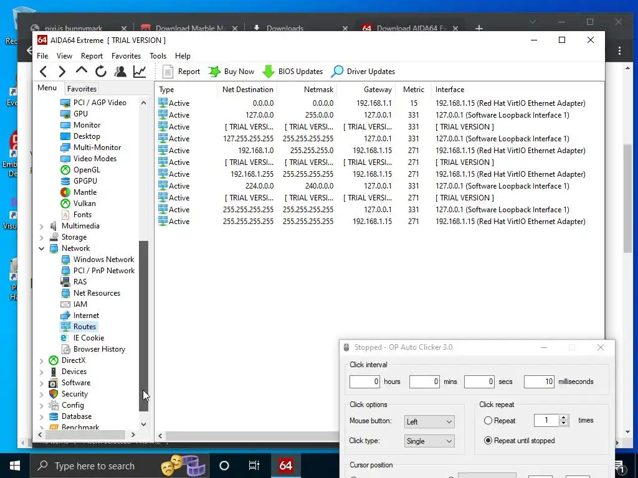Open the Tools menu
638x478 pixels.
pyautogui.click(x=158, y=55)
